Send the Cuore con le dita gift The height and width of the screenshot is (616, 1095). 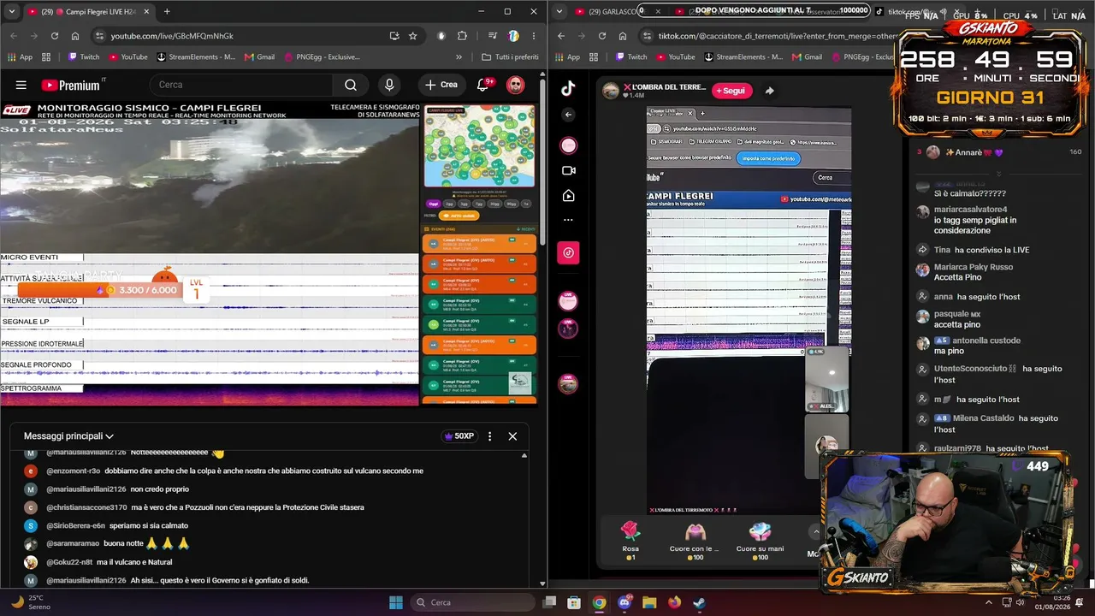pos(694,540)
